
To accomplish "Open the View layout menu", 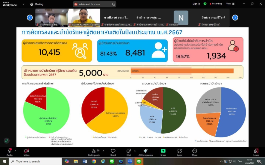I will click(230, 4).
